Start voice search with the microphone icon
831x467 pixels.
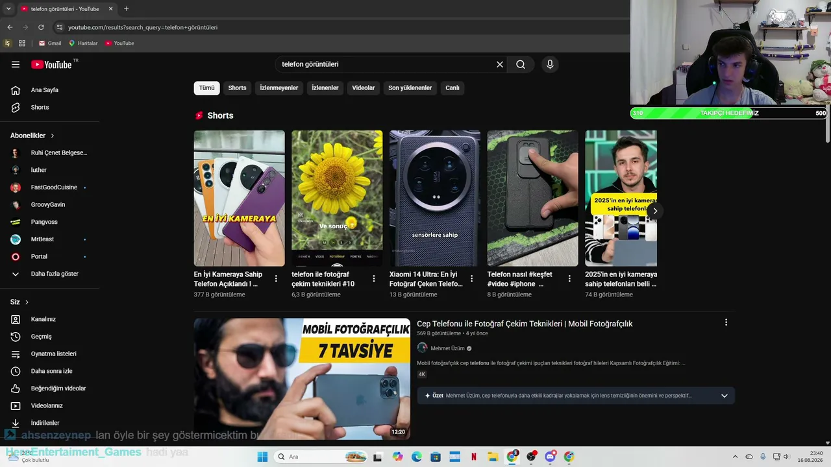coord(550,64)
